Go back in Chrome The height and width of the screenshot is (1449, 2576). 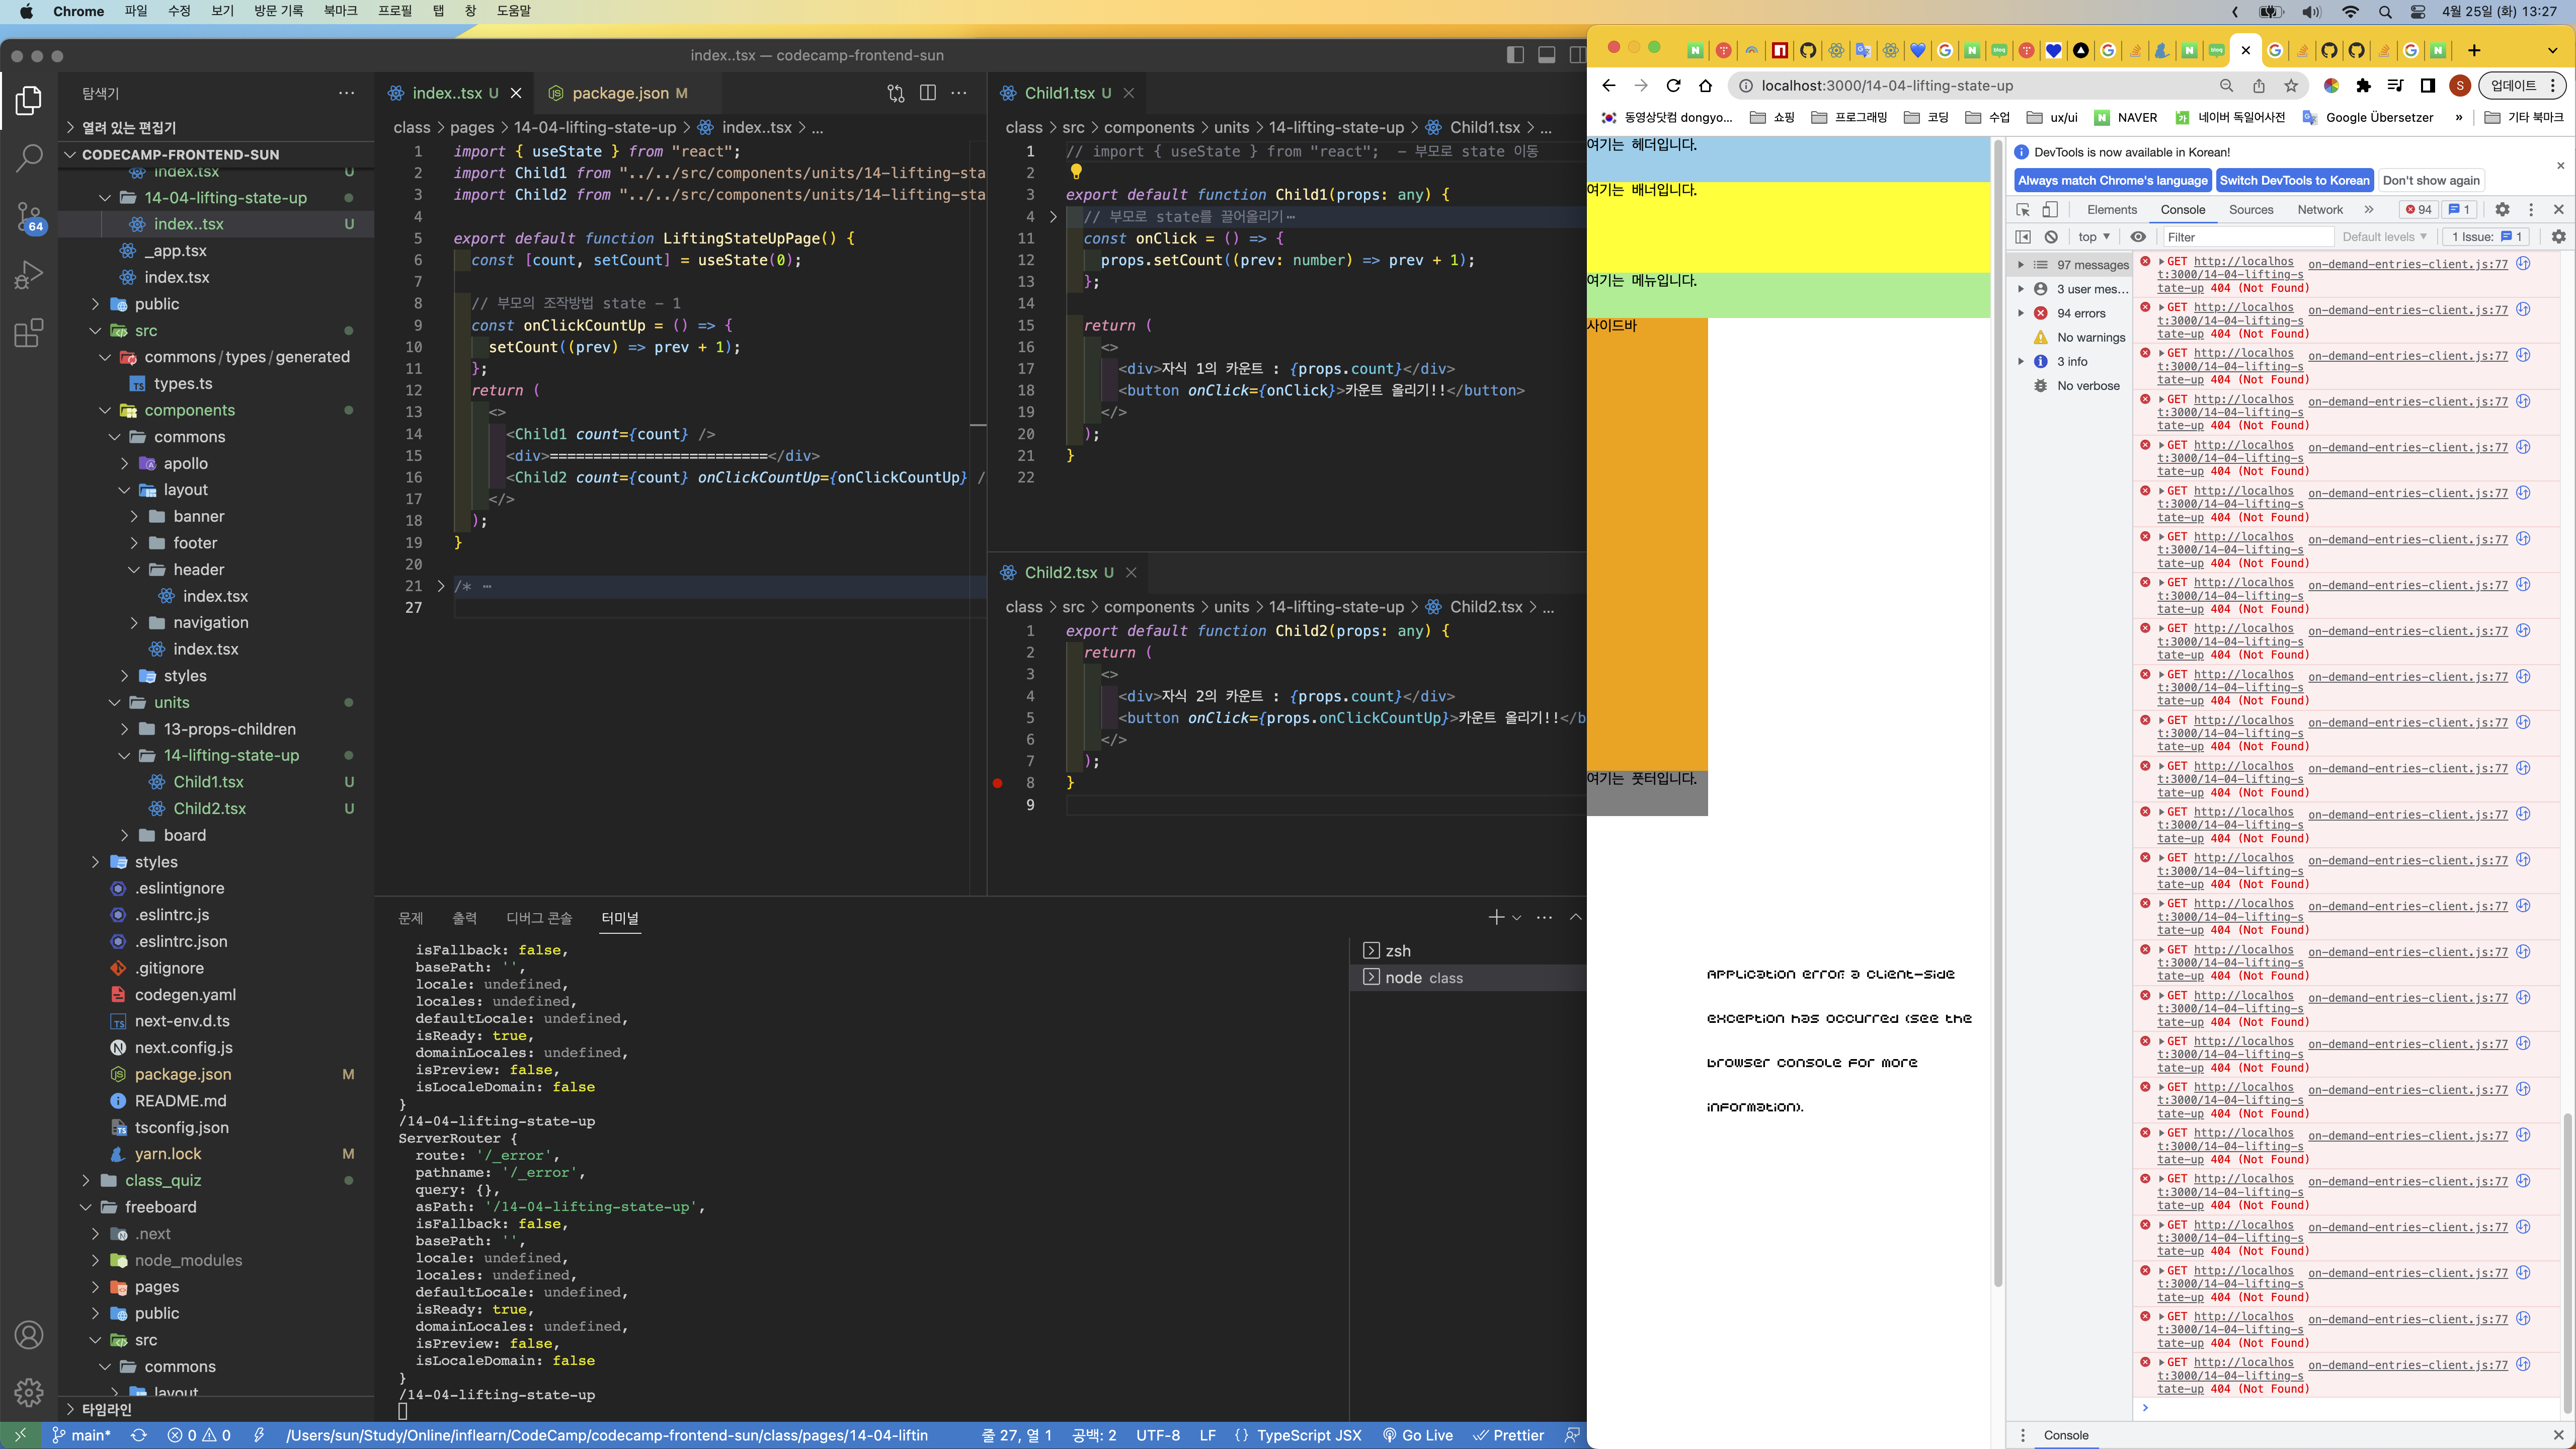1608,85
